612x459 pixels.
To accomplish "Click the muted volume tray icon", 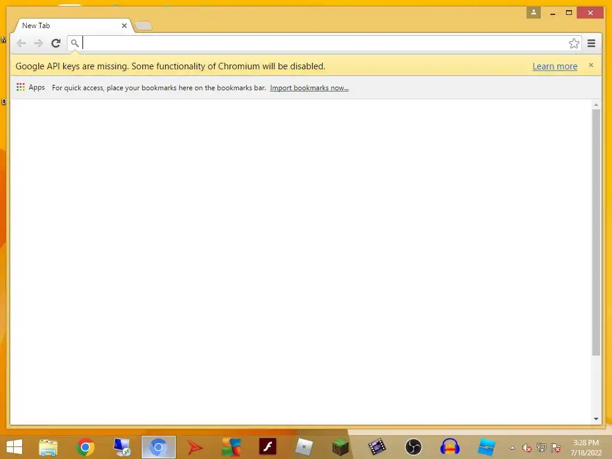I will point(527,448).
